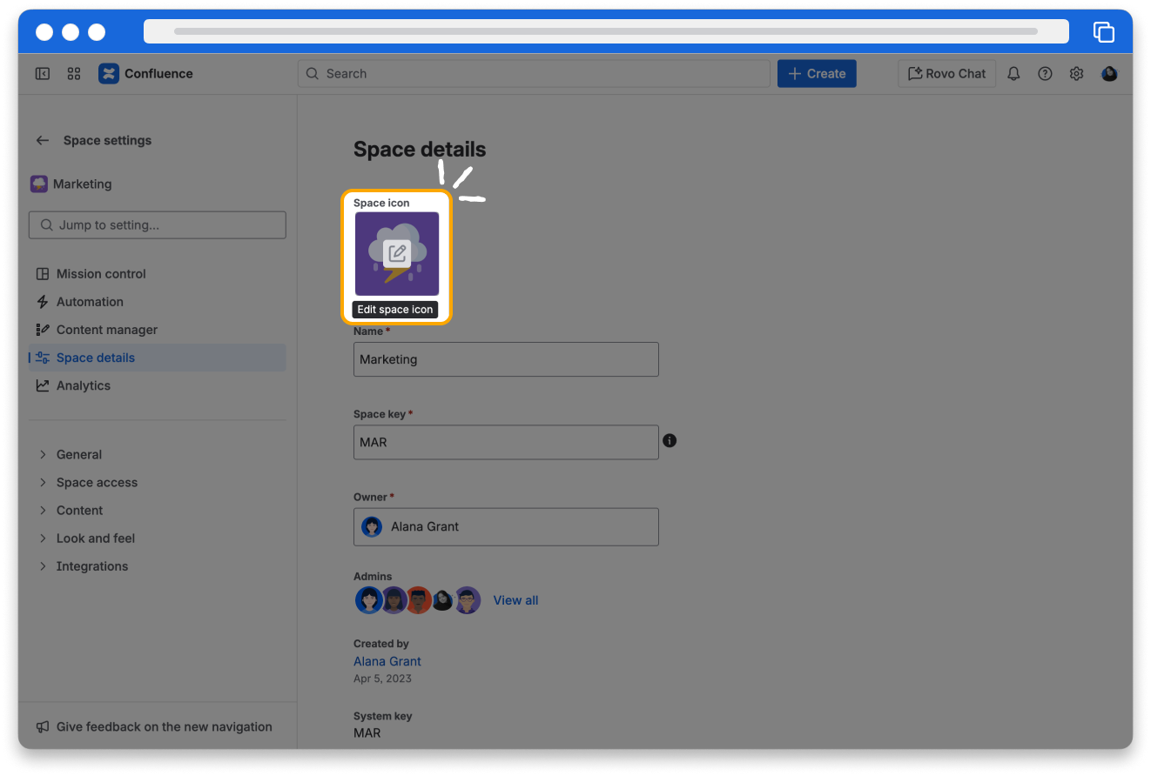
Task: Click the Create button
Action: click(x=817, y=74)
